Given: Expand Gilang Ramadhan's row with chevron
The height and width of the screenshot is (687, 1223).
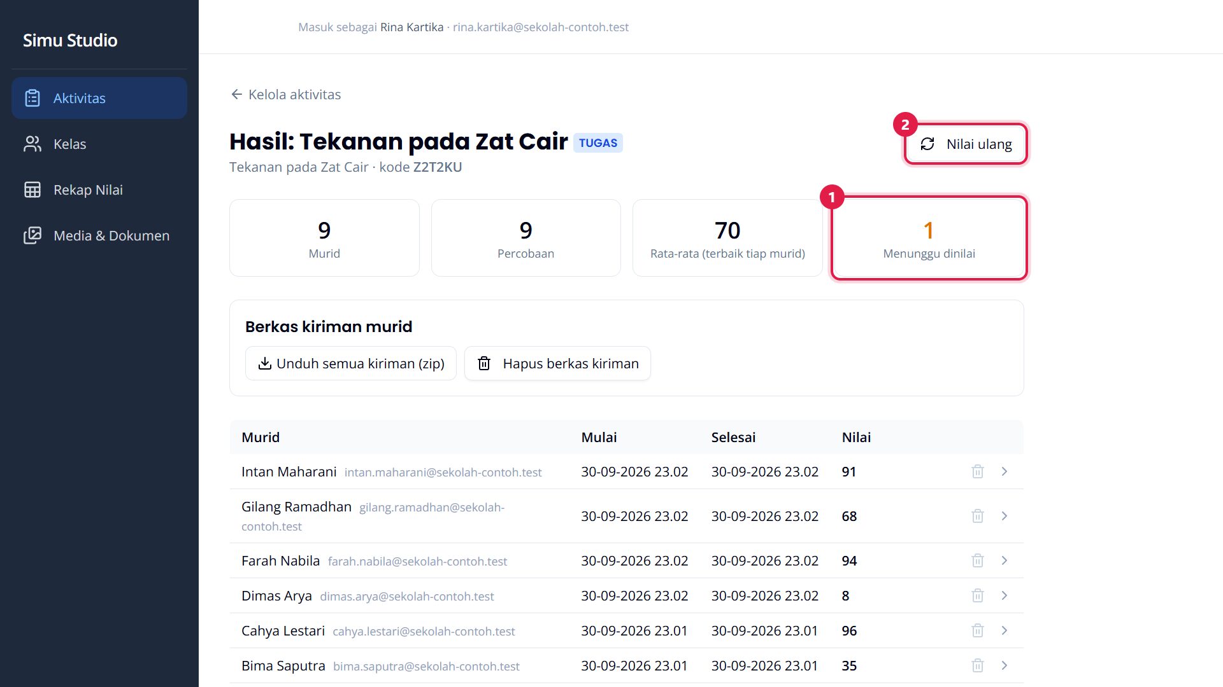Looking at the screenshot, I should click(1005, 516).
